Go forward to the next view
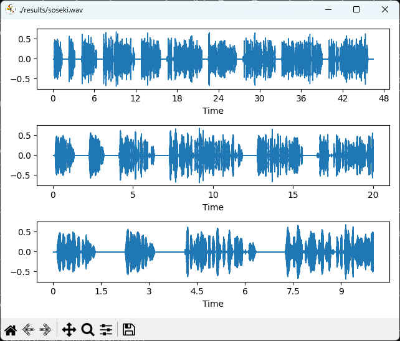 tap(45, 330)
